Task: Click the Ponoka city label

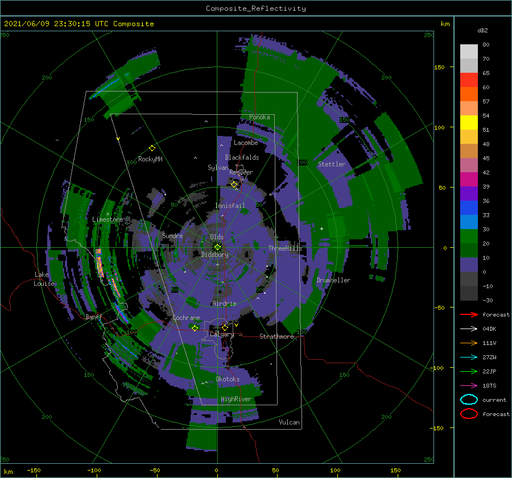Action: coord(259,117)
